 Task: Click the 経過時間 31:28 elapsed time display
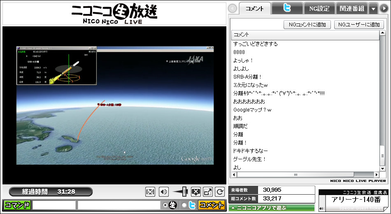[x=51, y=191]
